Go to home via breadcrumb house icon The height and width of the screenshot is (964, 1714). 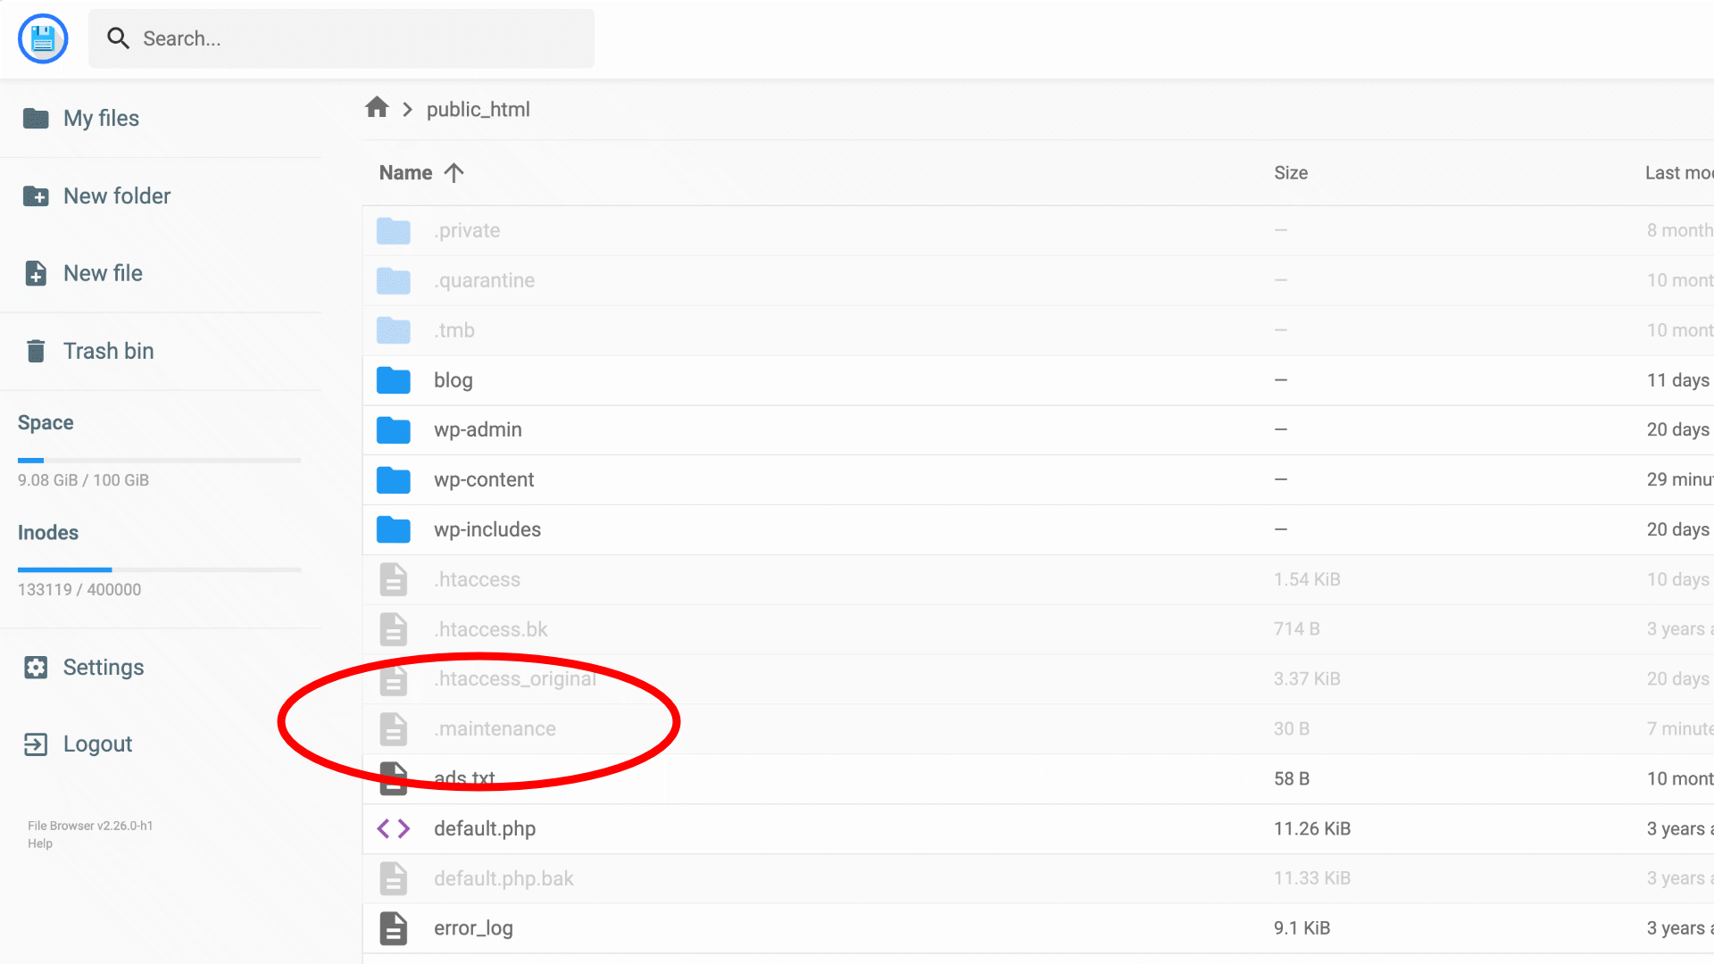pyautogui.click(x=377, y=108)
